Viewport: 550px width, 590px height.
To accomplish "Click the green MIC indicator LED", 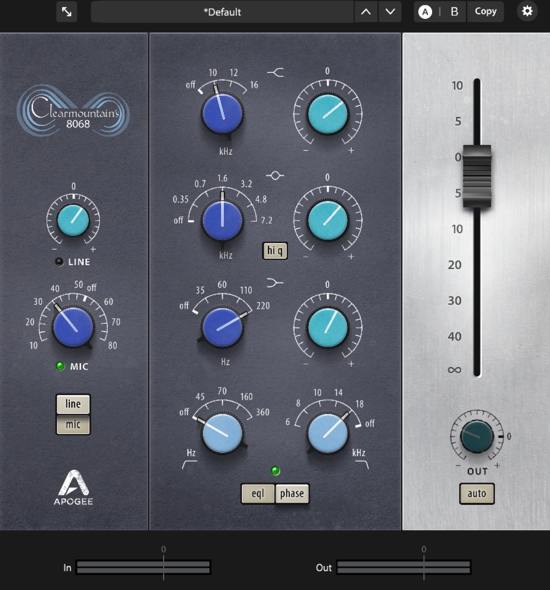I will (60, 366).
